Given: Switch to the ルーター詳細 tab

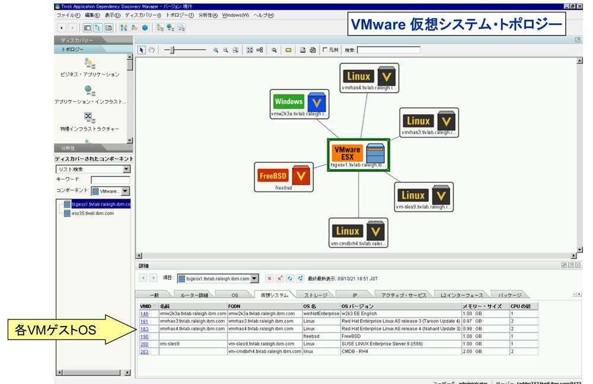Looking at the screenshot, I should (x=194, y=295).
